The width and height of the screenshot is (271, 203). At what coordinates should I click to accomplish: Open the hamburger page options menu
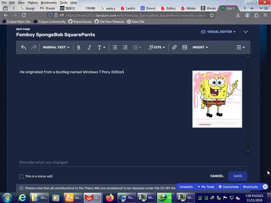point(241,47)
